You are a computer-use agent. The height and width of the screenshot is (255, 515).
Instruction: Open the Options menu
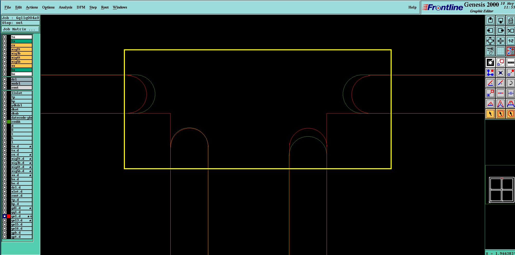point(48,7)
